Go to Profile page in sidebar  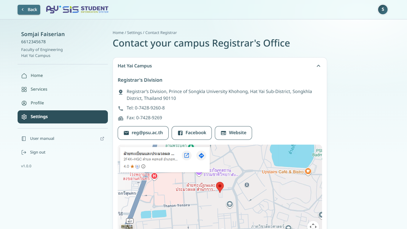[63, 103]
